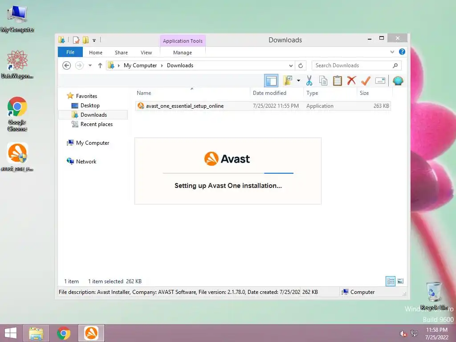Expand the ribbon chevron

click(392, 52)
